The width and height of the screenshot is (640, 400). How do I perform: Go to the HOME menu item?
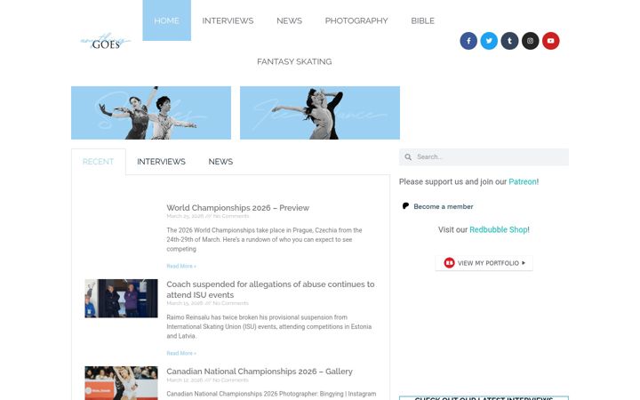(166, 20)
